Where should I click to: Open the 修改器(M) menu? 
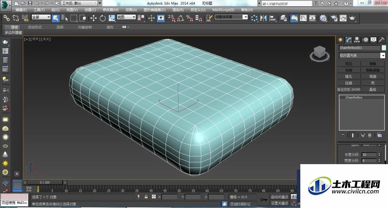(x=111, y=10)
